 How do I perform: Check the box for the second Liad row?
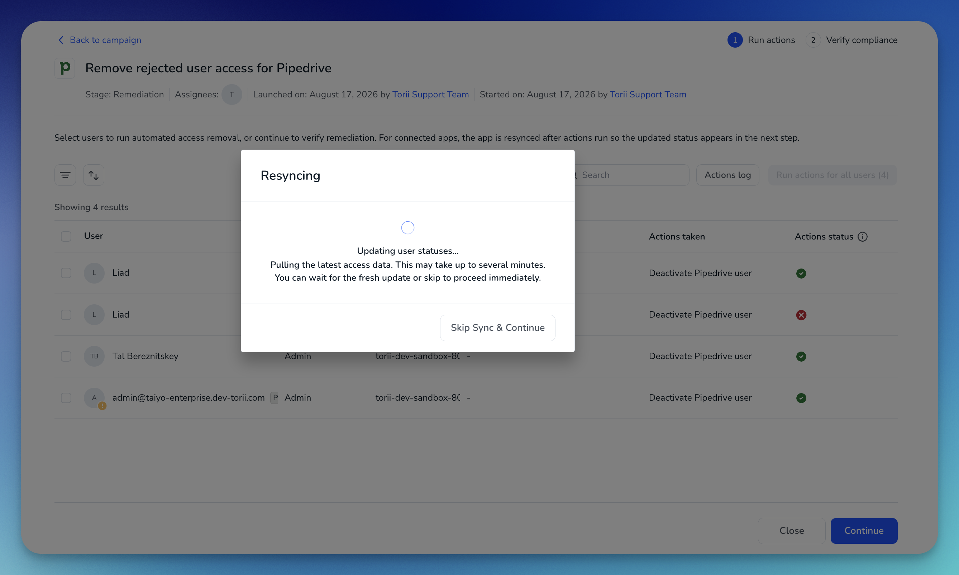[x=66, y=315]
